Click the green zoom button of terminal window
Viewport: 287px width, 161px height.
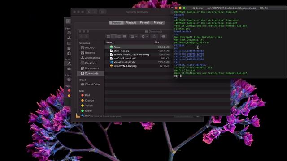coord(184,8)
